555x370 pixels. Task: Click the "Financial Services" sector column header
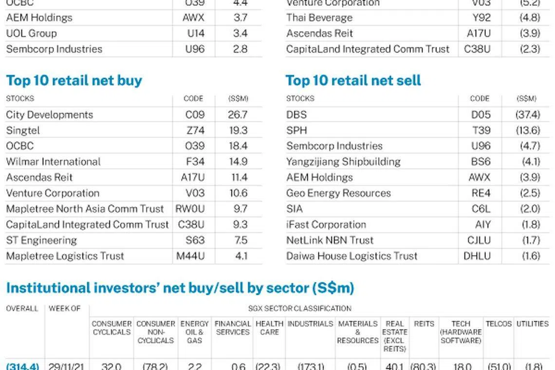click(233, 328)
